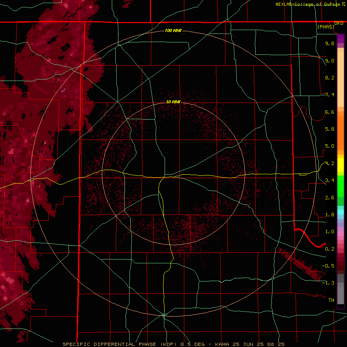Click the 8.2 value on the scale

(330, 77)
